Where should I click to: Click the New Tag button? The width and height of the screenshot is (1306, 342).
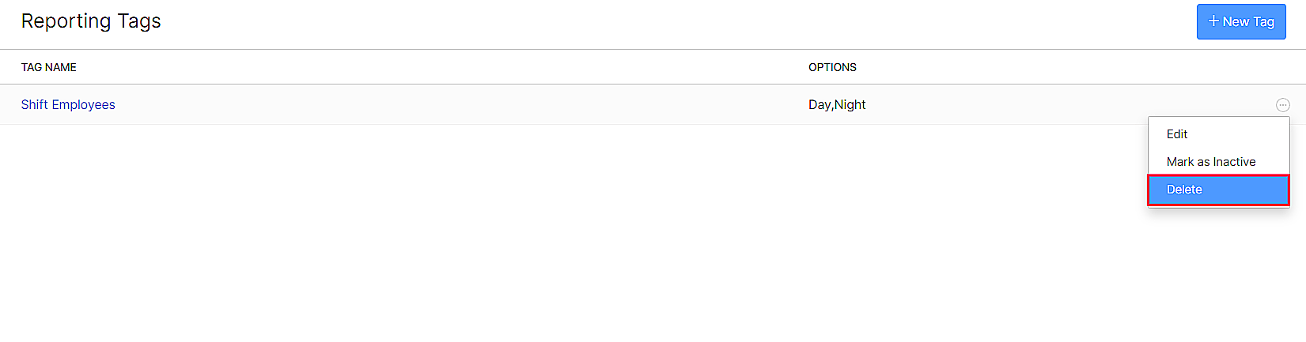pyautogui.click(x=1240, y=21)
